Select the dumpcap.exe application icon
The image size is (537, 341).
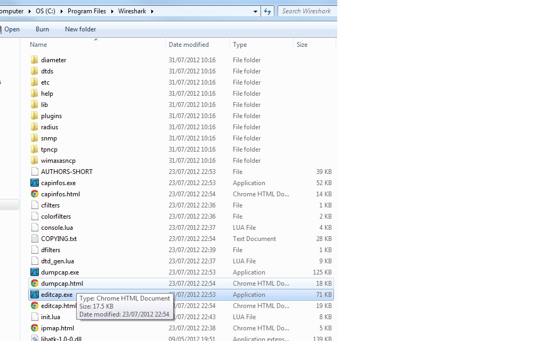(x=35, y=272)
